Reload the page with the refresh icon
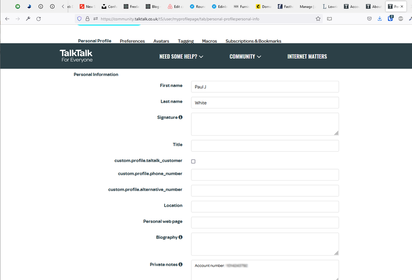This screenshot has width=412, height=280. pos(39,19)
